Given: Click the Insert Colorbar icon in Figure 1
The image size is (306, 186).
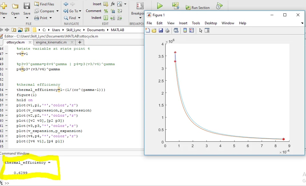Looking at the screenshot, I should click(x=185, y=30).
